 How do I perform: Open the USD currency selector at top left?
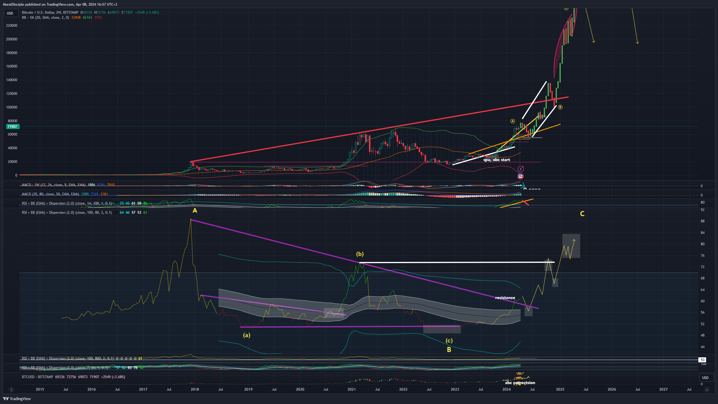click(x=11, y=13)
